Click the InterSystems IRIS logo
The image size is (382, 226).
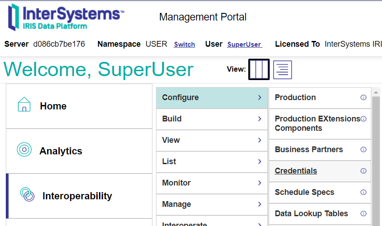coord(66,17)
